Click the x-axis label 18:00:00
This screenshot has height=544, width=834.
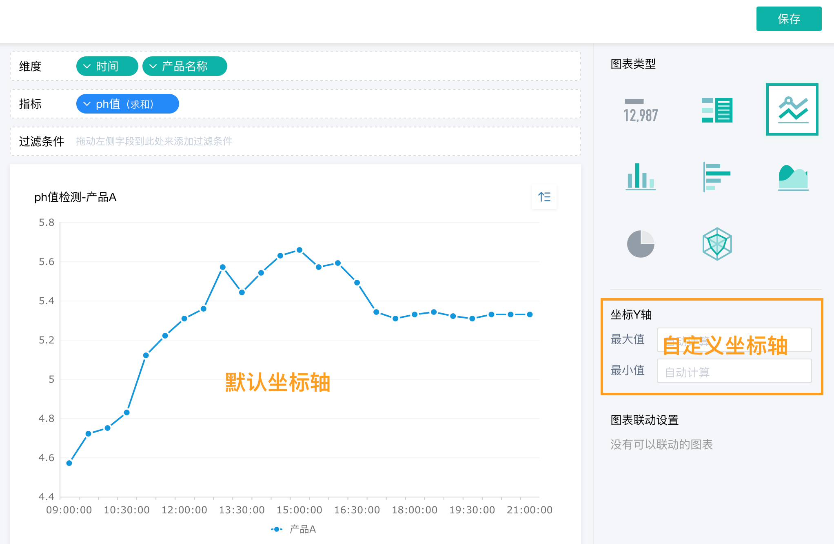pyautogui.click(x=415, y=510)
